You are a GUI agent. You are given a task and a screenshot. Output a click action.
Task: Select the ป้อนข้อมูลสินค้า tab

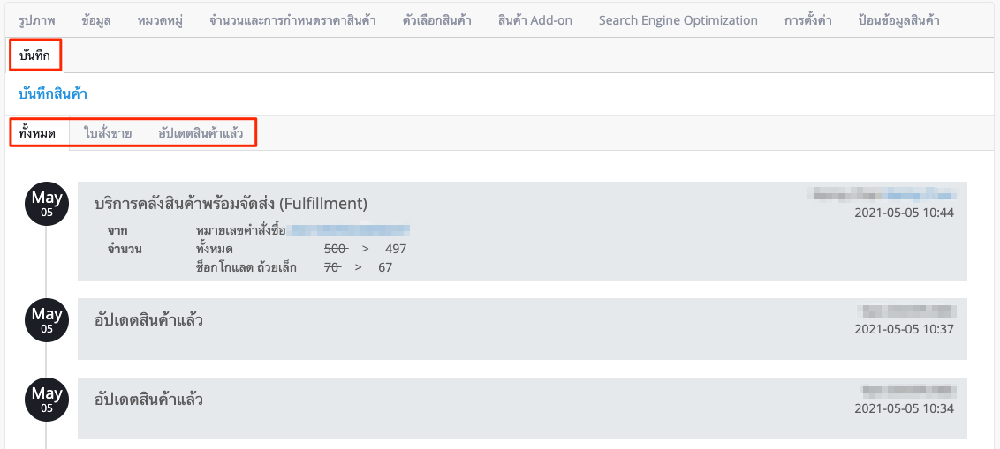(898, 20)
